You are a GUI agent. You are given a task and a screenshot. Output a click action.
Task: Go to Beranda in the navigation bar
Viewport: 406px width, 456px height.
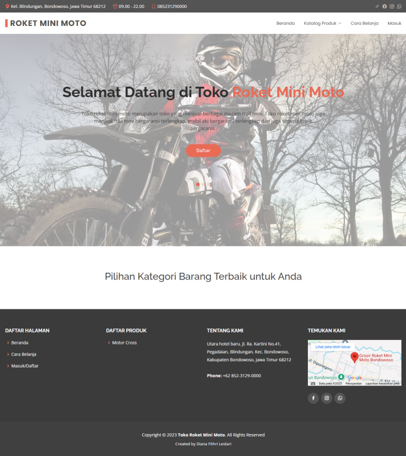tap(285, 23)
